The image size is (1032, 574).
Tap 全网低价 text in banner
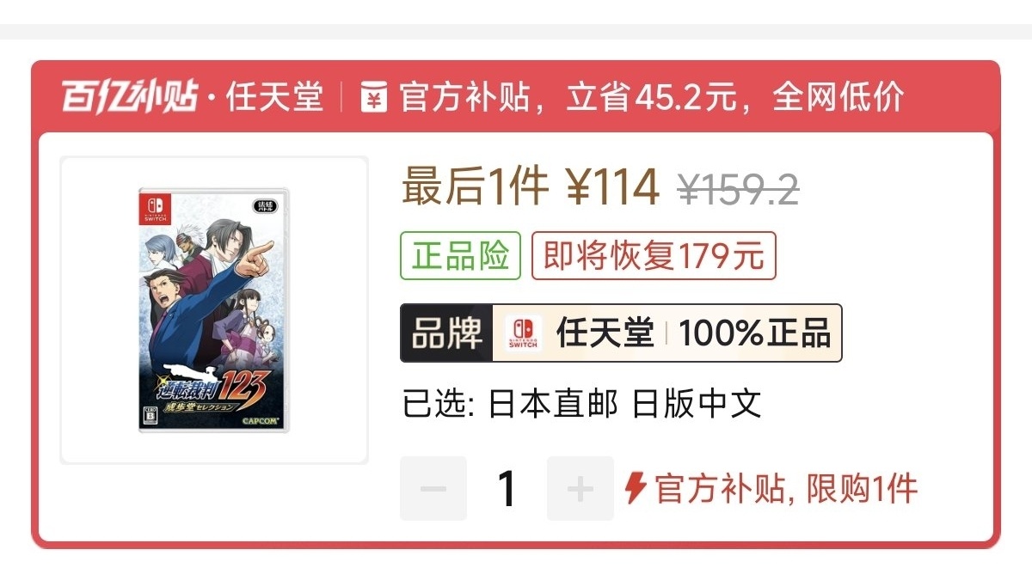(x=838, y=97)
